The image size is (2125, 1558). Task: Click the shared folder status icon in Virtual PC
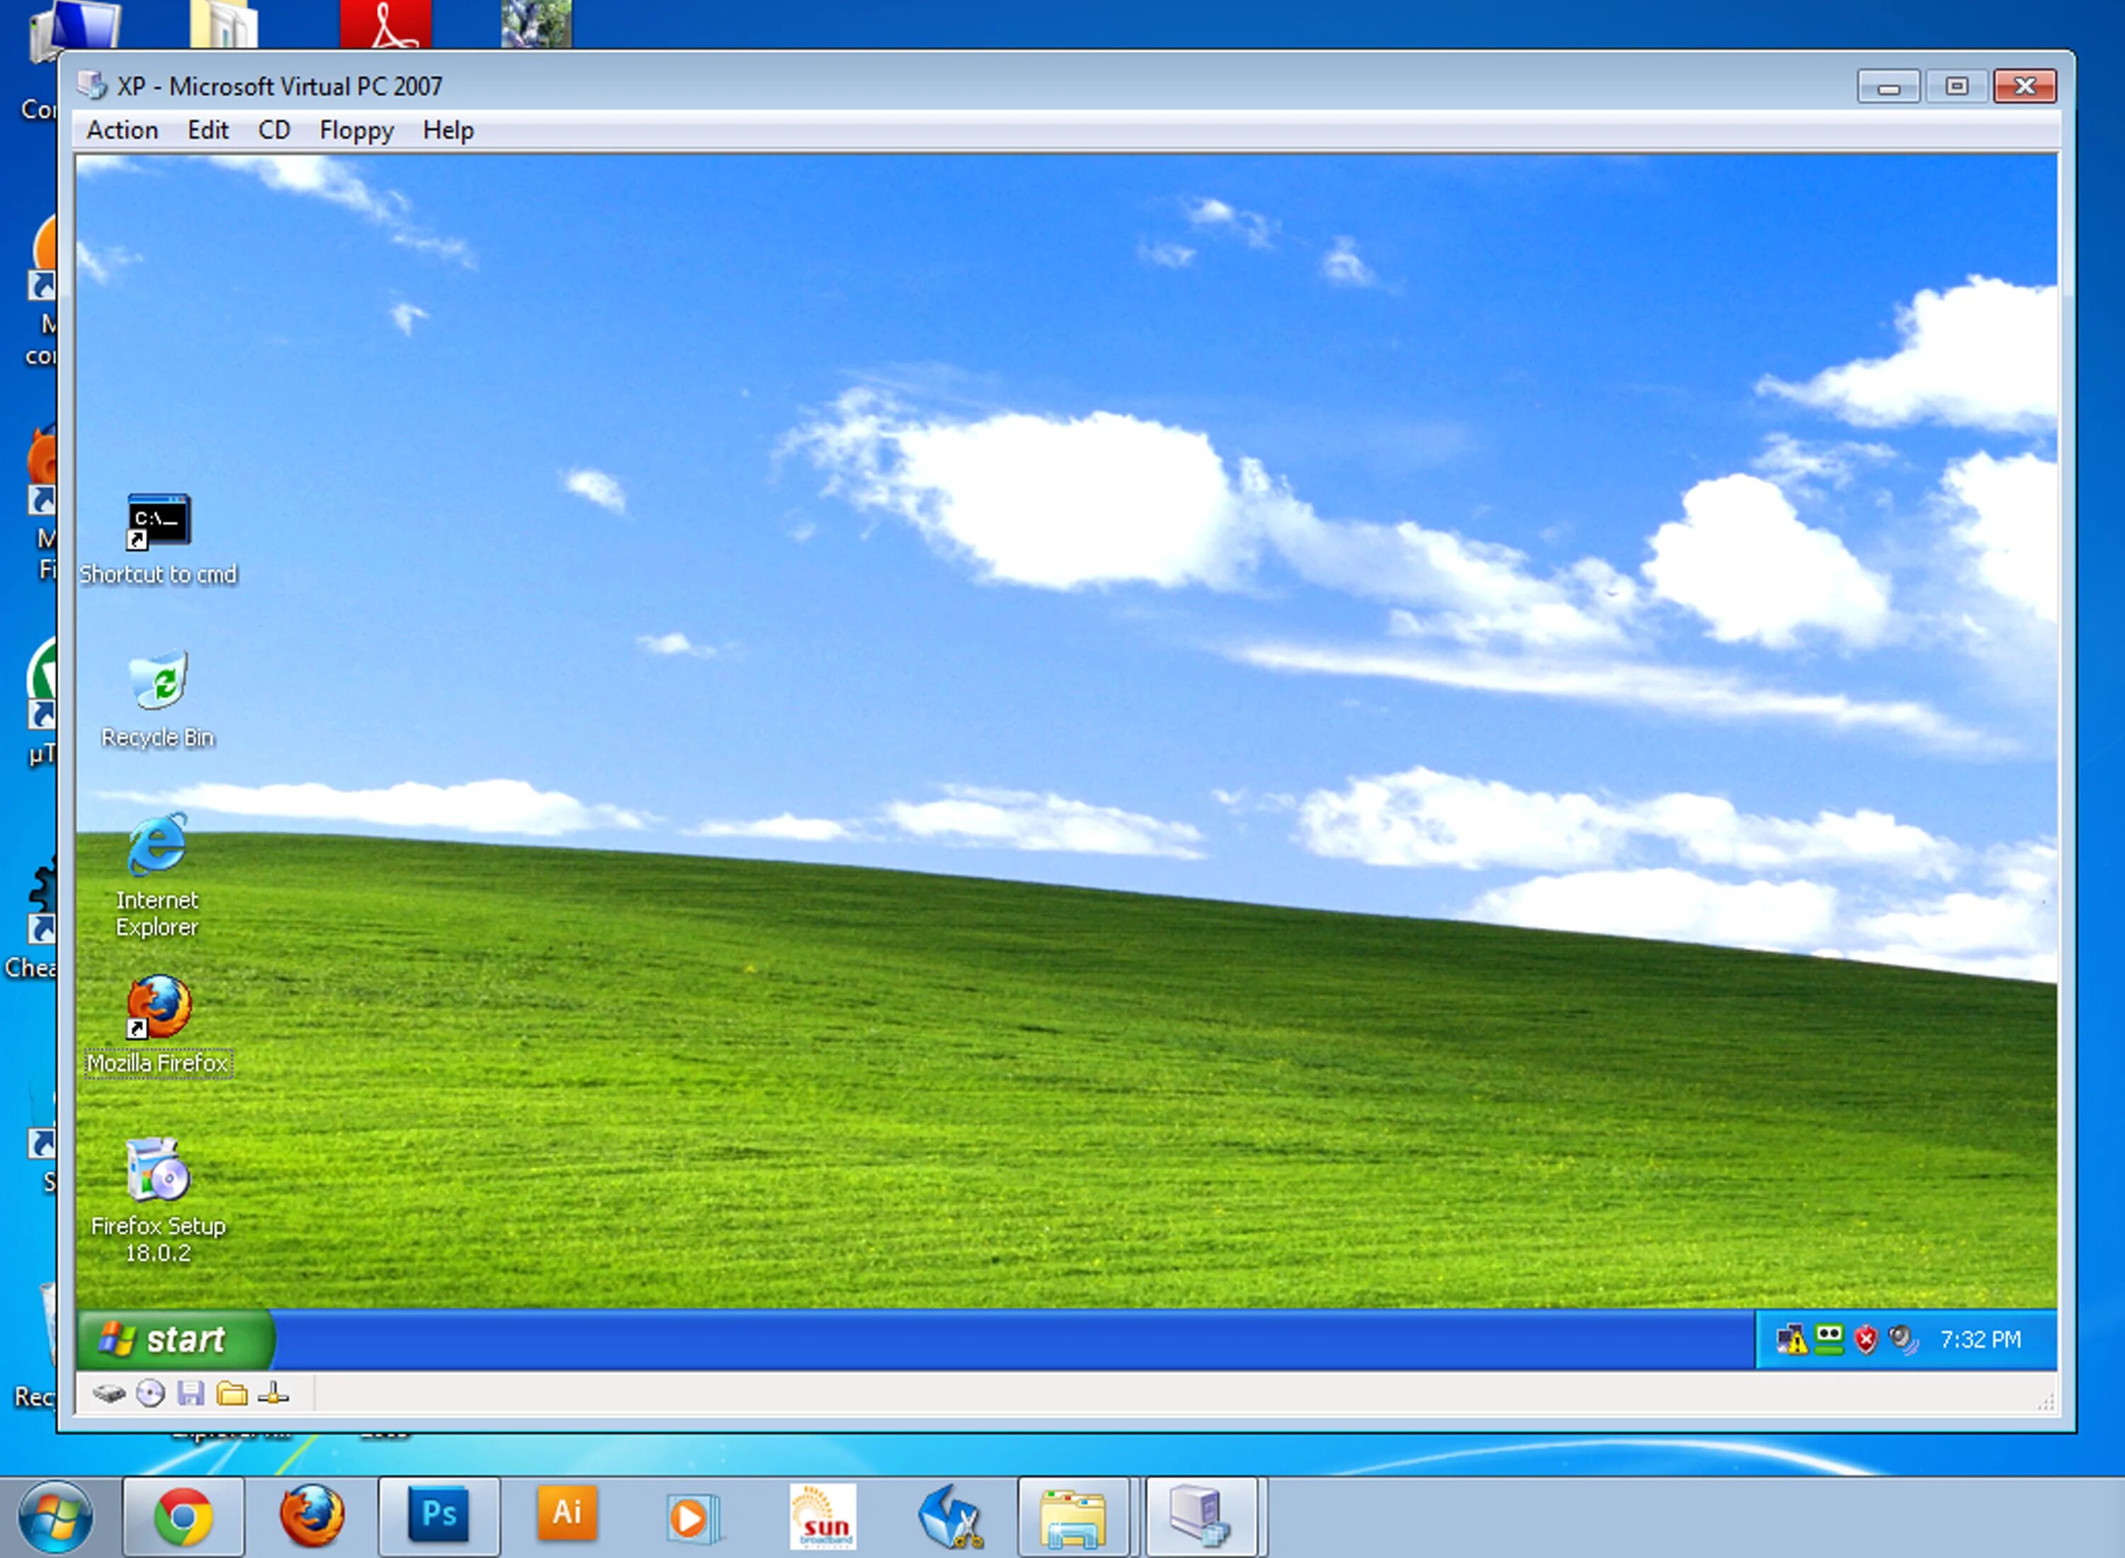click(x=232, y=1393)
